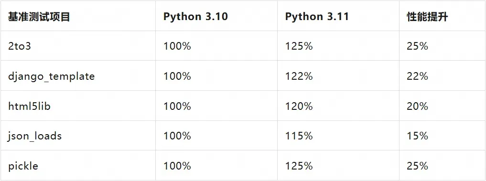Click the django_template row label
486x181 pixels.
pos(52,76)
